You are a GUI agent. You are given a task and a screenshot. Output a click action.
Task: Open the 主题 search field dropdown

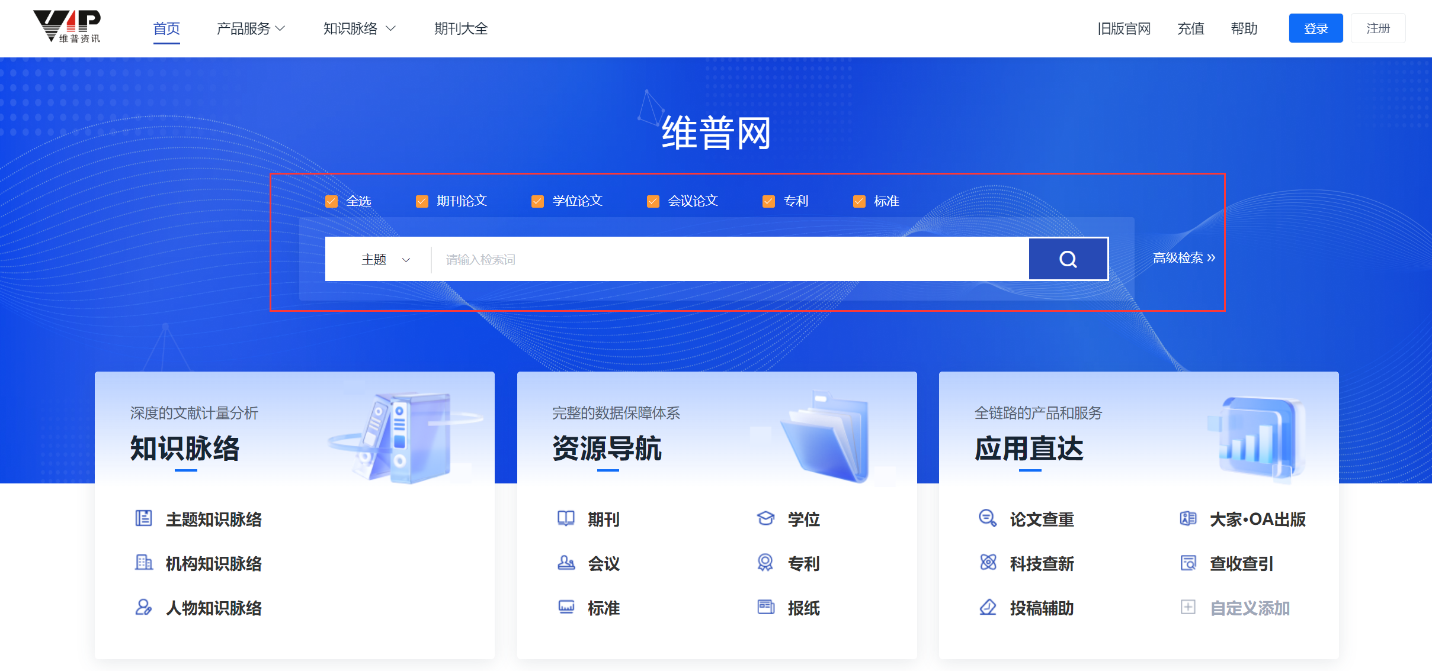point(386,259)
